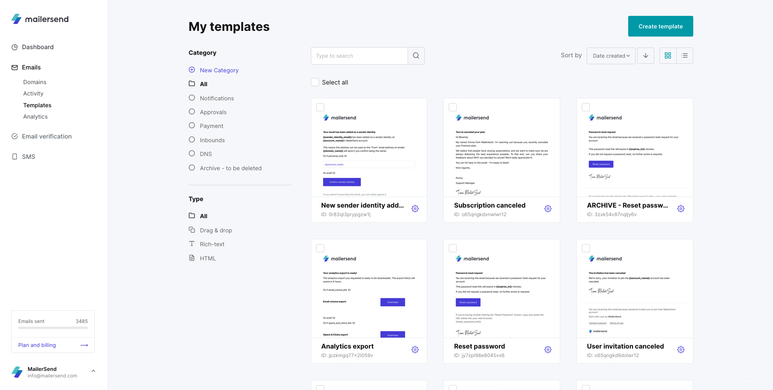
Task: Switch to list view
Action: (x=685, y=56)
